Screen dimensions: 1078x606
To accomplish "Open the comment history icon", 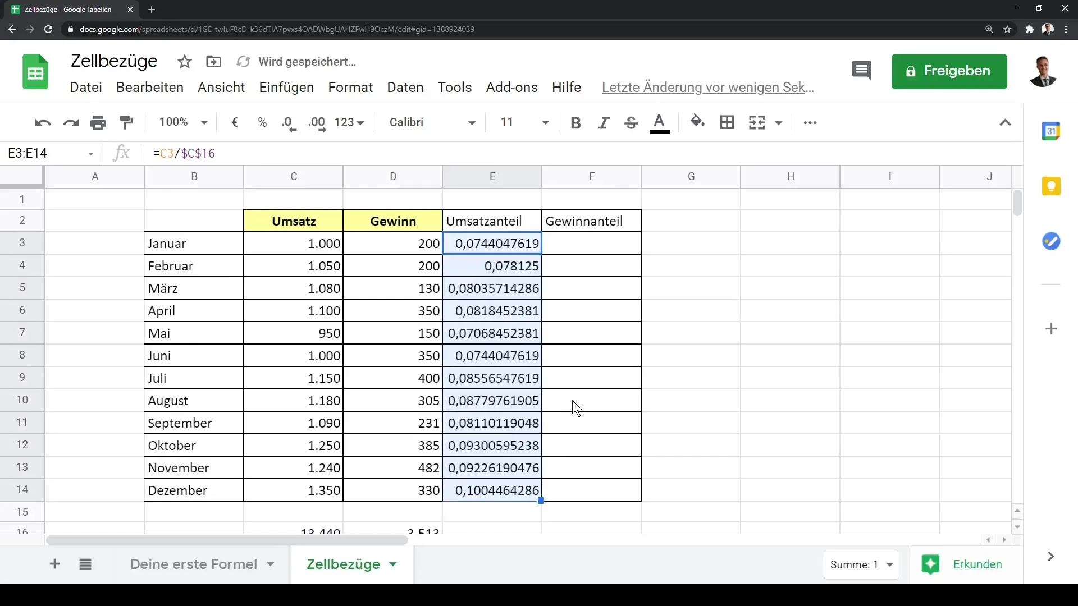I will coord(861,71).
